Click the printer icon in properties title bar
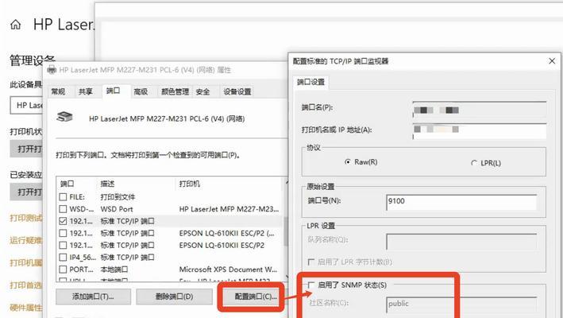This screenshot has height=318, width=563. tap(52, 70)
